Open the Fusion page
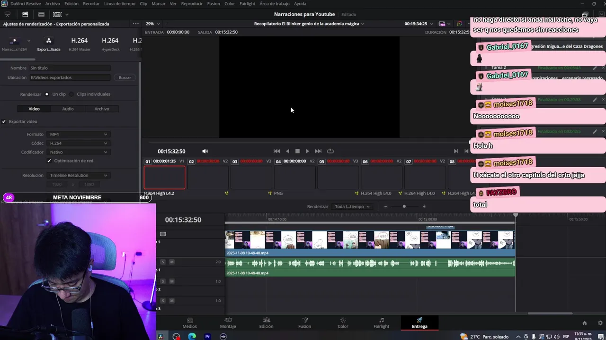The height and width of the screenshot is (340, 606). coord(304,323)
